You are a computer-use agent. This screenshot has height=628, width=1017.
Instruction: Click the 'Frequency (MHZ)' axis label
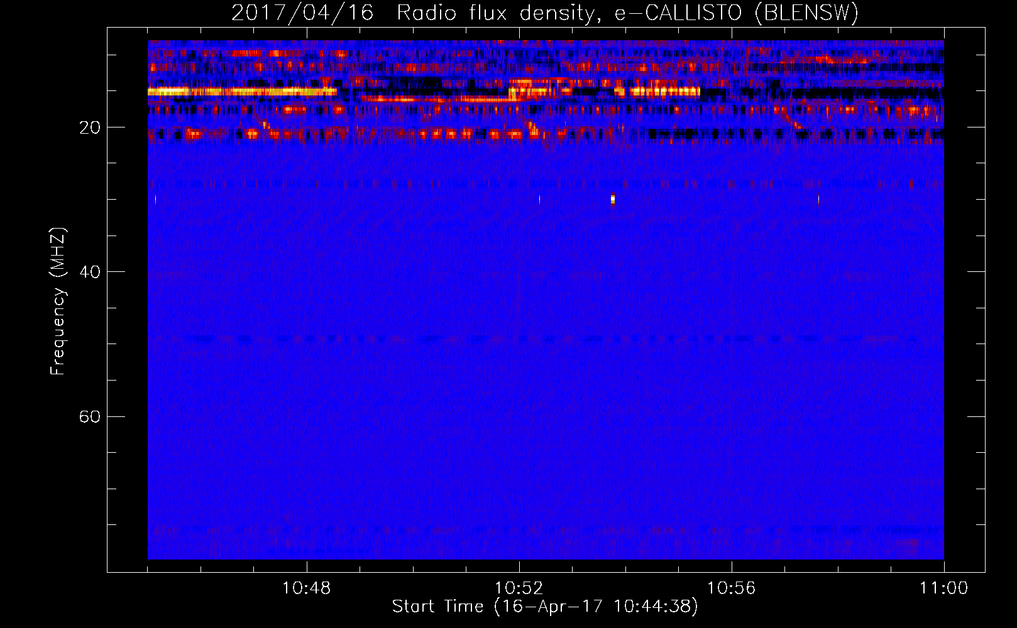[58, 301]
